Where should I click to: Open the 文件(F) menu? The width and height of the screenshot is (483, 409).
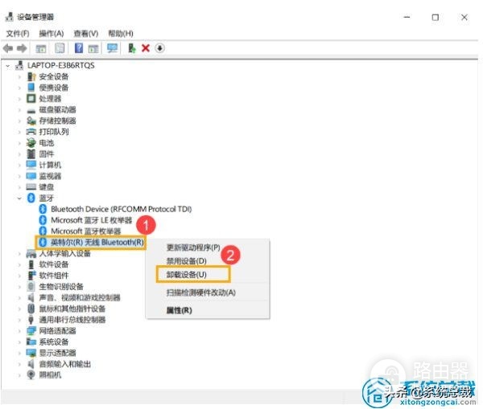tap(18, 33)
